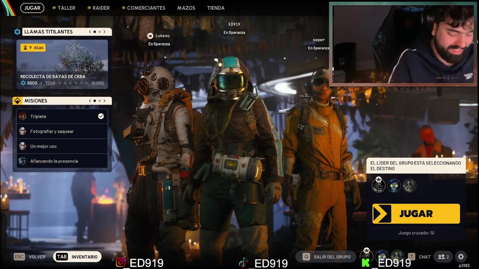
Task: Click second group member avatar with goggles
Action: (x=394, y=186)
